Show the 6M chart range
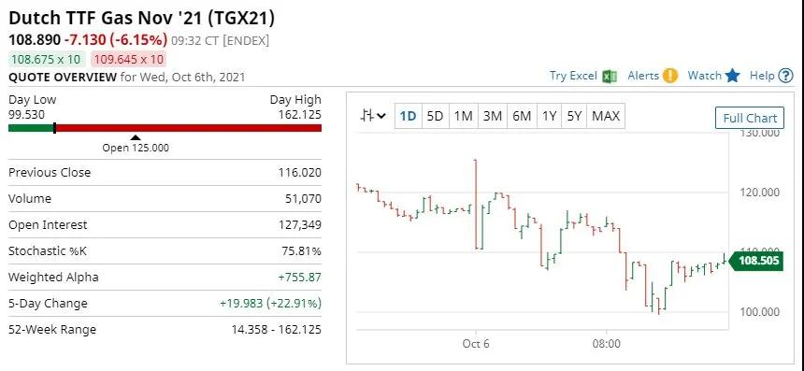This screenshot has height=371, width=804. point(522,116)
